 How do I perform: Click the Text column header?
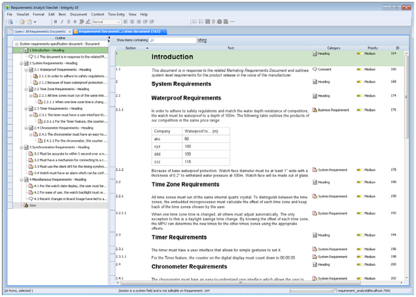click(x=231, y=48)
